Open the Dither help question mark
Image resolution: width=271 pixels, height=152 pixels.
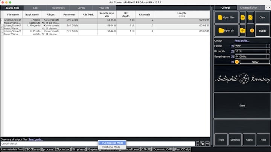(232, 62)
